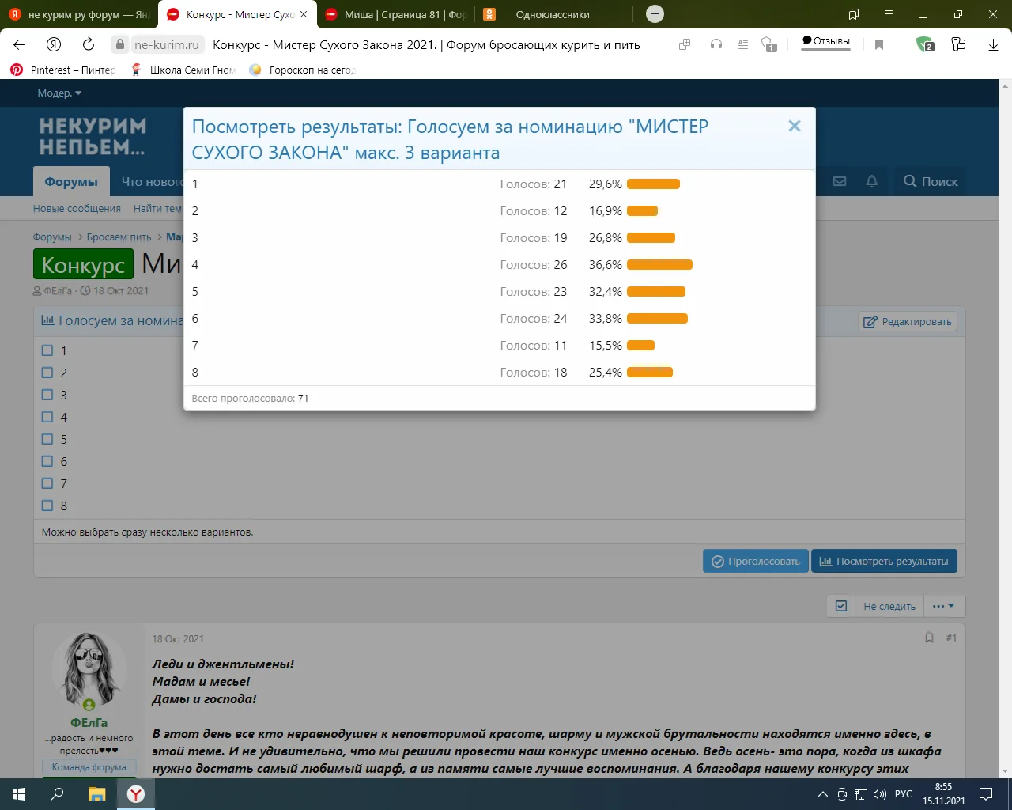Tick poll option 8 checkbox

point(47,505)
